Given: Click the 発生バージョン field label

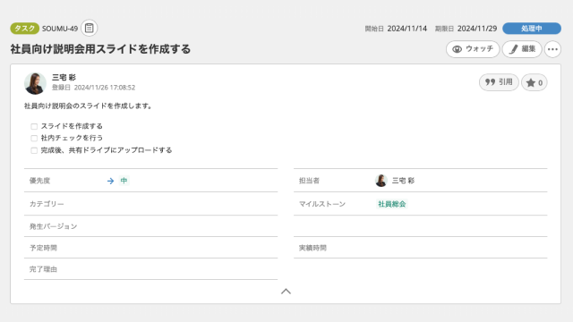Looking at the screenshot, I should [53, 226].
